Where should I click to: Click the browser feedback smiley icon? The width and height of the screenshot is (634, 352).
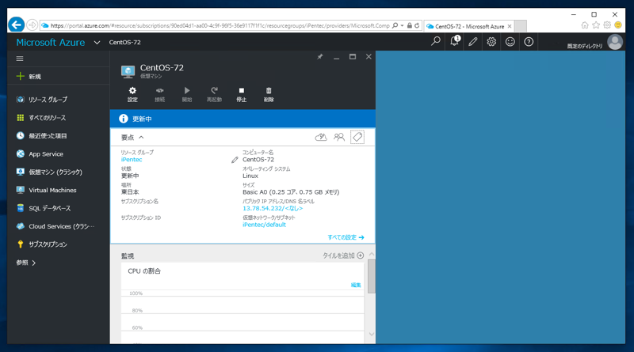pos(618,25)
